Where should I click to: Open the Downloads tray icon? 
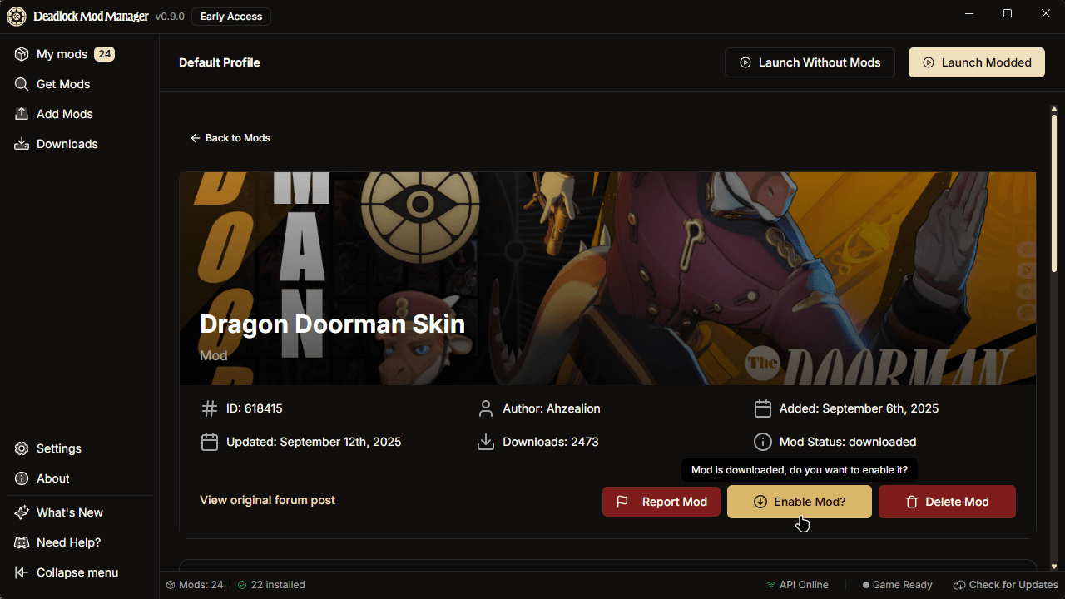[22, 144]
